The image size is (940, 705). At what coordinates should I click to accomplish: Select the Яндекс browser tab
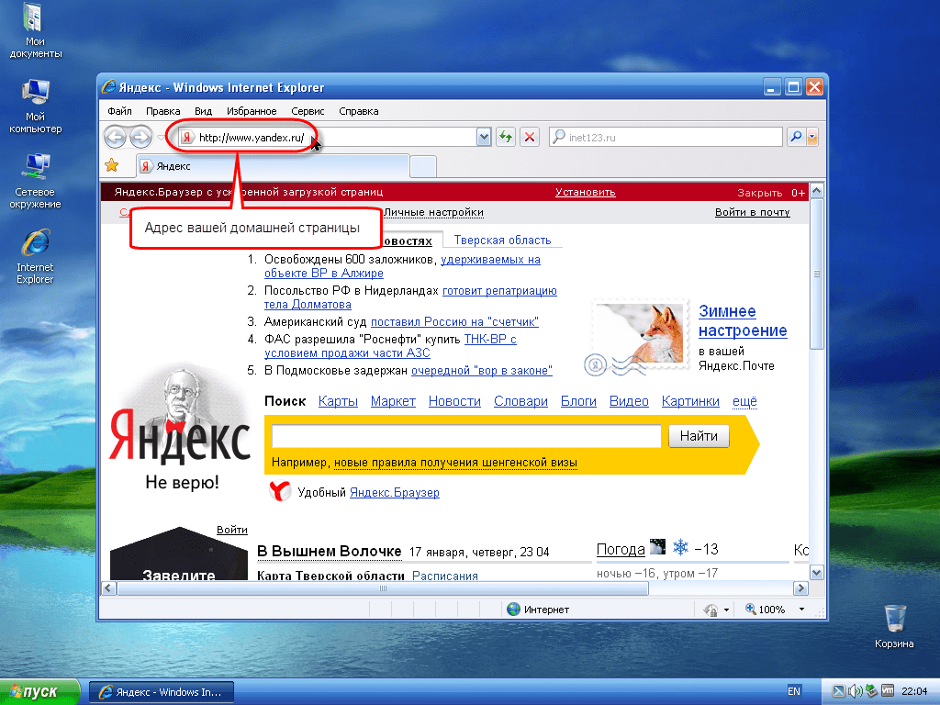(x=273, y=166)
